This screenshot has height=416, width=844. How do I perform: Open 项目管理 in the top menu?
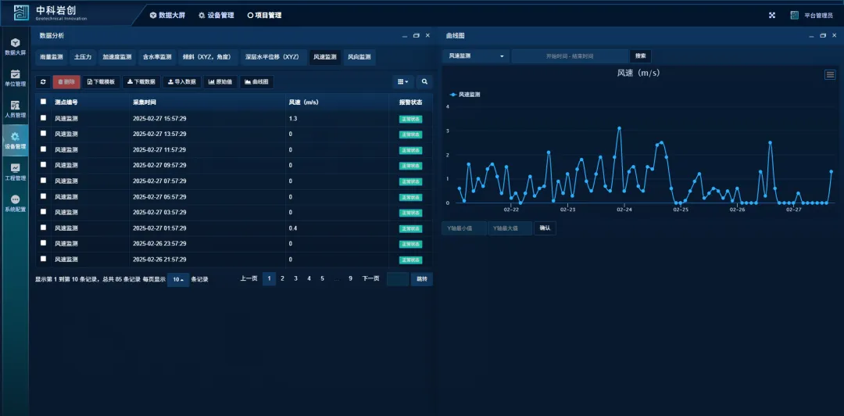(264, 15)
